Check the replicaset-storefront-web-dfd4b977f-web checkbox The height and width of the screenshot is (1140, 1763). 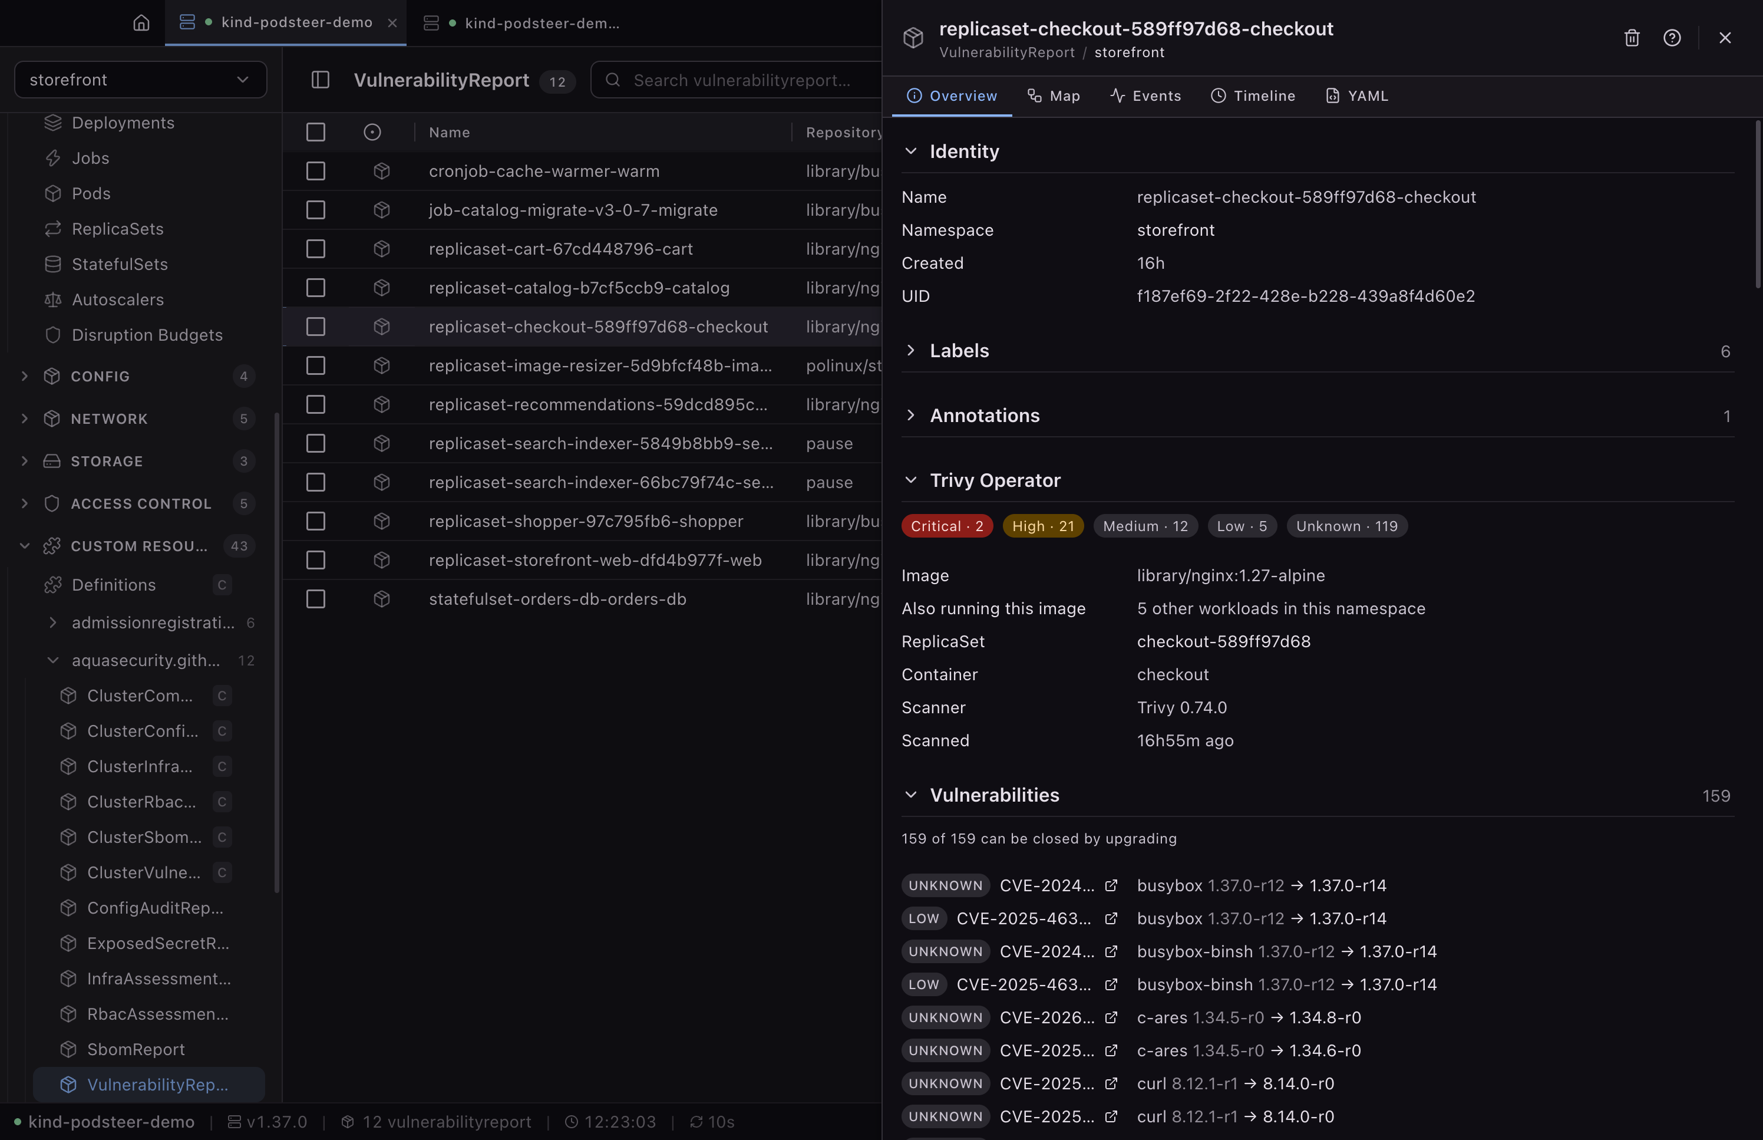click(x=316, y=561)
